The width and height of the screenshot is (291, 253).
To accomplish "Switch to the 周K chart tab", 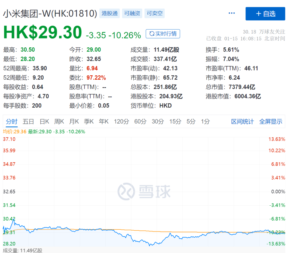I will pyautogui.click(x=59, y=122).
